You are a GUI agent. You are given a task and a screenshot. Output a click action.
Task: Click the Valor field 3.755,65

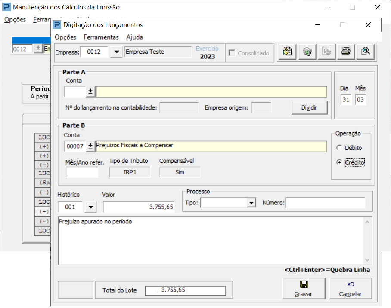[139, 207]
